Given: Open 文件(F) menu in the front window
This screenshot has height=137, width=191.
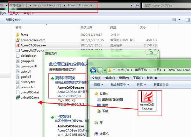Looking at the screenshot, I should pyautogui.click(x=96, y=78).
